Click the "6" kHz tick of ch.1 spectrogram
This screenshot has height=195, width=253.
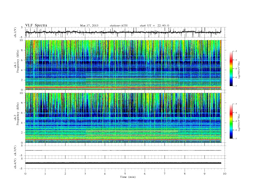(x=22, y=60)
